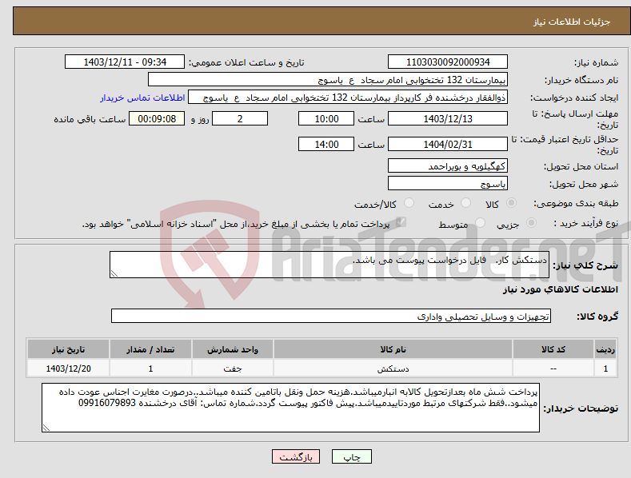Click the resize grip of the buyer notes box
Screen dimensions: 631x478
[x=46, y=428]
